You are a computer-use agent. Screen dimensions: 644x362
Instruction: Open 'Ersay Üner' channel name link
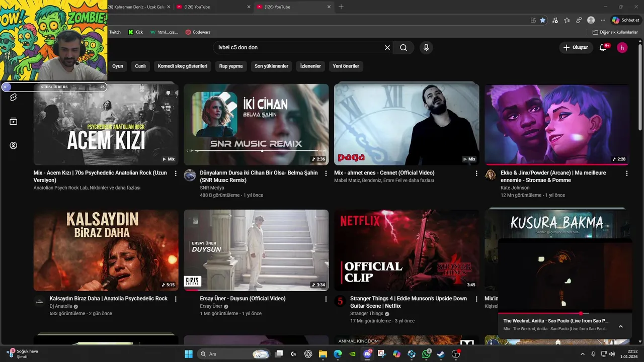pyautogui.click(x=211, y=306)
